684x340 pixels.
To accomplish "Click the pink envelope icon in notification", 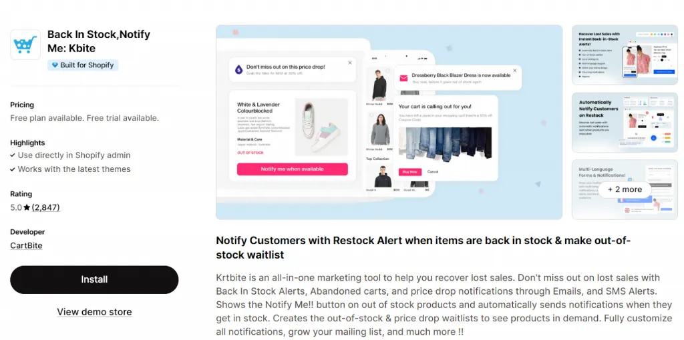I will coord(403,78).
